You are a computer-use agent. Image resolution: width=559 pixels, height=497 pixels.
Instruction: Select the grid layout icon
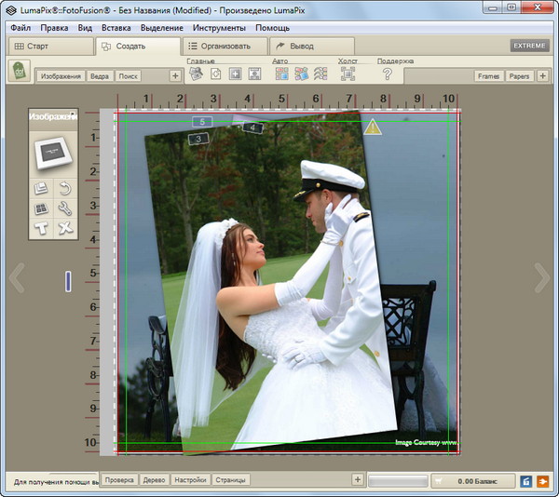[41, 208]
